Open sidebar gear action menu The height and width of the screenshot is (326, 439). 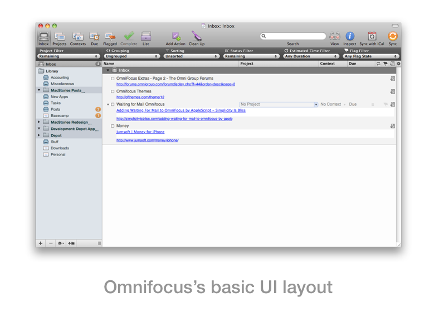click(x=61, y=243)
